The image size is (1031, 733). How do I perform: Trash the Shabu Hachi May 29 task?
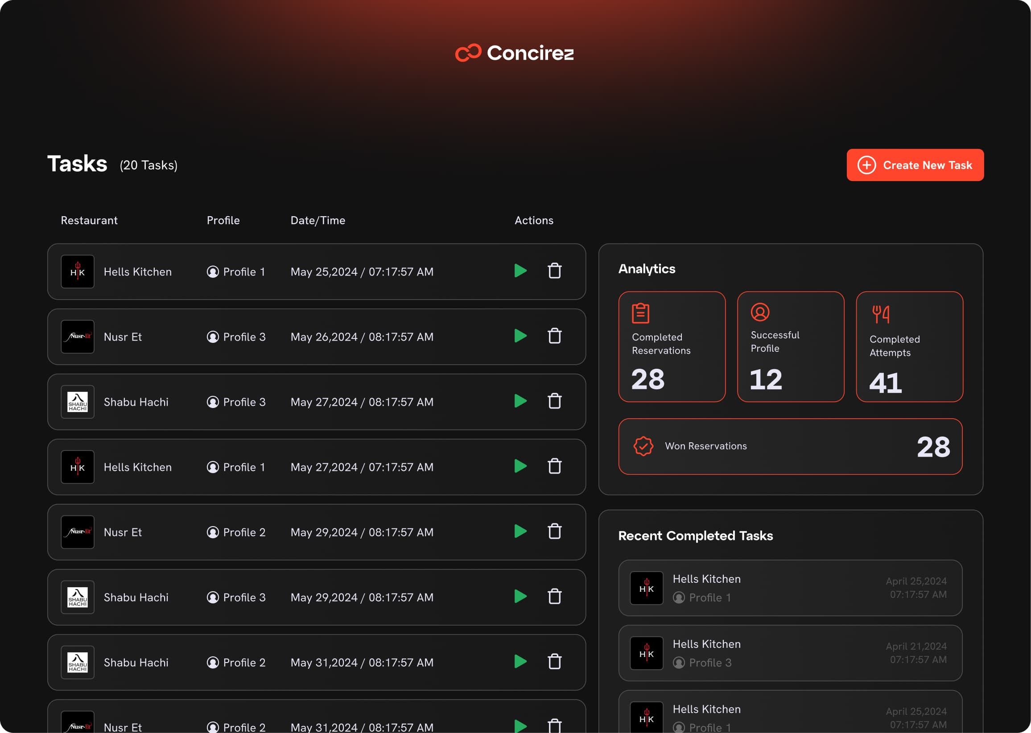pos(554,596)
